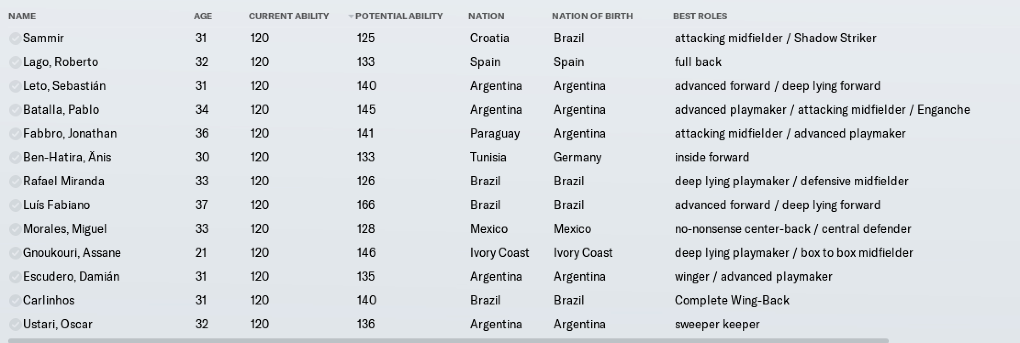The width and height of the screenshot is (1020, 343).
Task: Click the check icon beside Sammir
Action: coord(15,39)
